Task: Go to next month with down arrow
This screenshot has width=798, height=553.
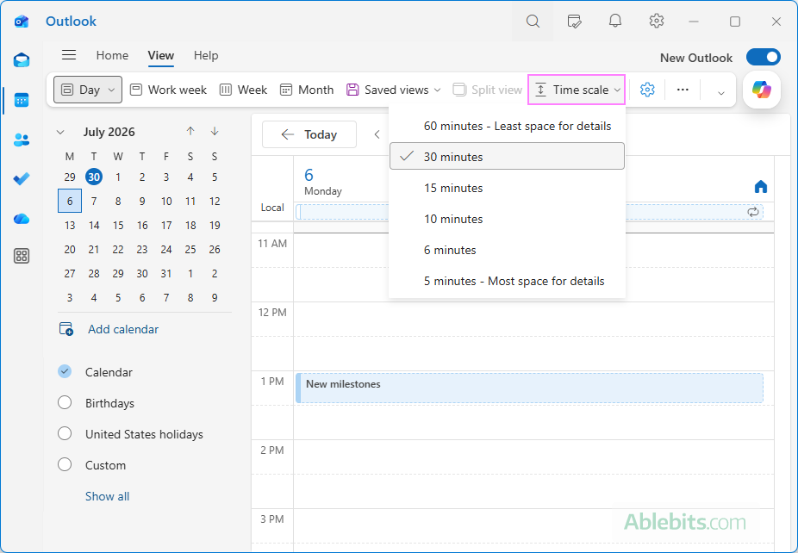Action: [215, 131]
